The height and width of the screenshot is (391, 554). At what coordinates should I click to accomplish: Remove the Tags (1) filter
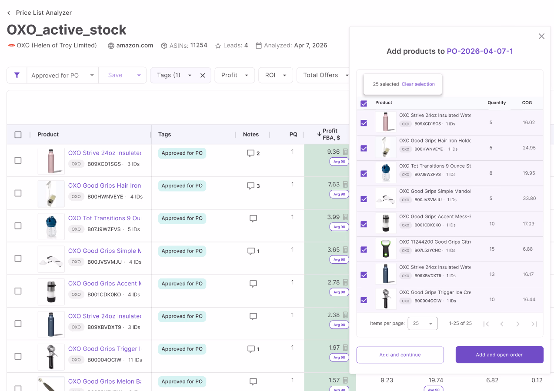pos(203,75)
